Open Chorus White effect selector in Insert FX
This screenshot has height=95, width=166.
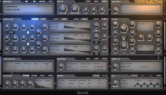point(127,64)
